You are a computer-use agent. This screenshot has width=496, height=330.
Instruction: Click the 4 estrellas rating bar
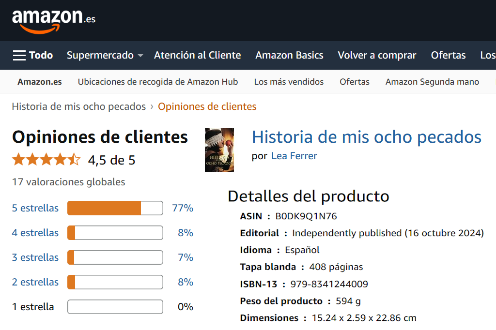click(115, 233)
